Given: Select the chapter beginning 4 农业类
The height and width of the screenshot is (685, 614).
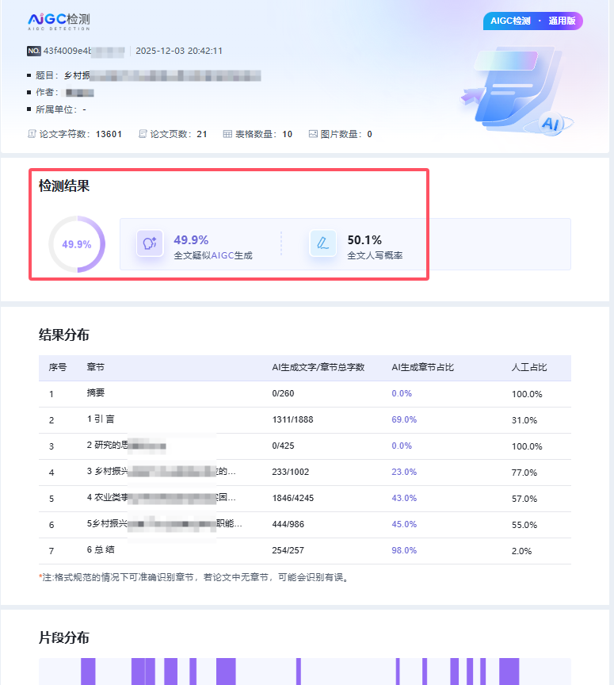Looking at the screenshot, I should pos(161,498).
